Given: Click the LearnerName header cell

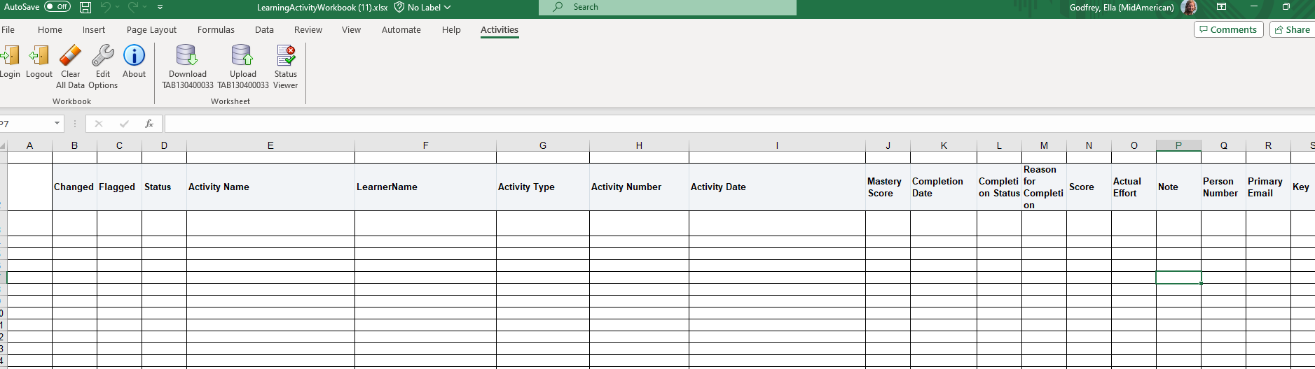Looking at the screenshot, I should (x=425, y=187).
